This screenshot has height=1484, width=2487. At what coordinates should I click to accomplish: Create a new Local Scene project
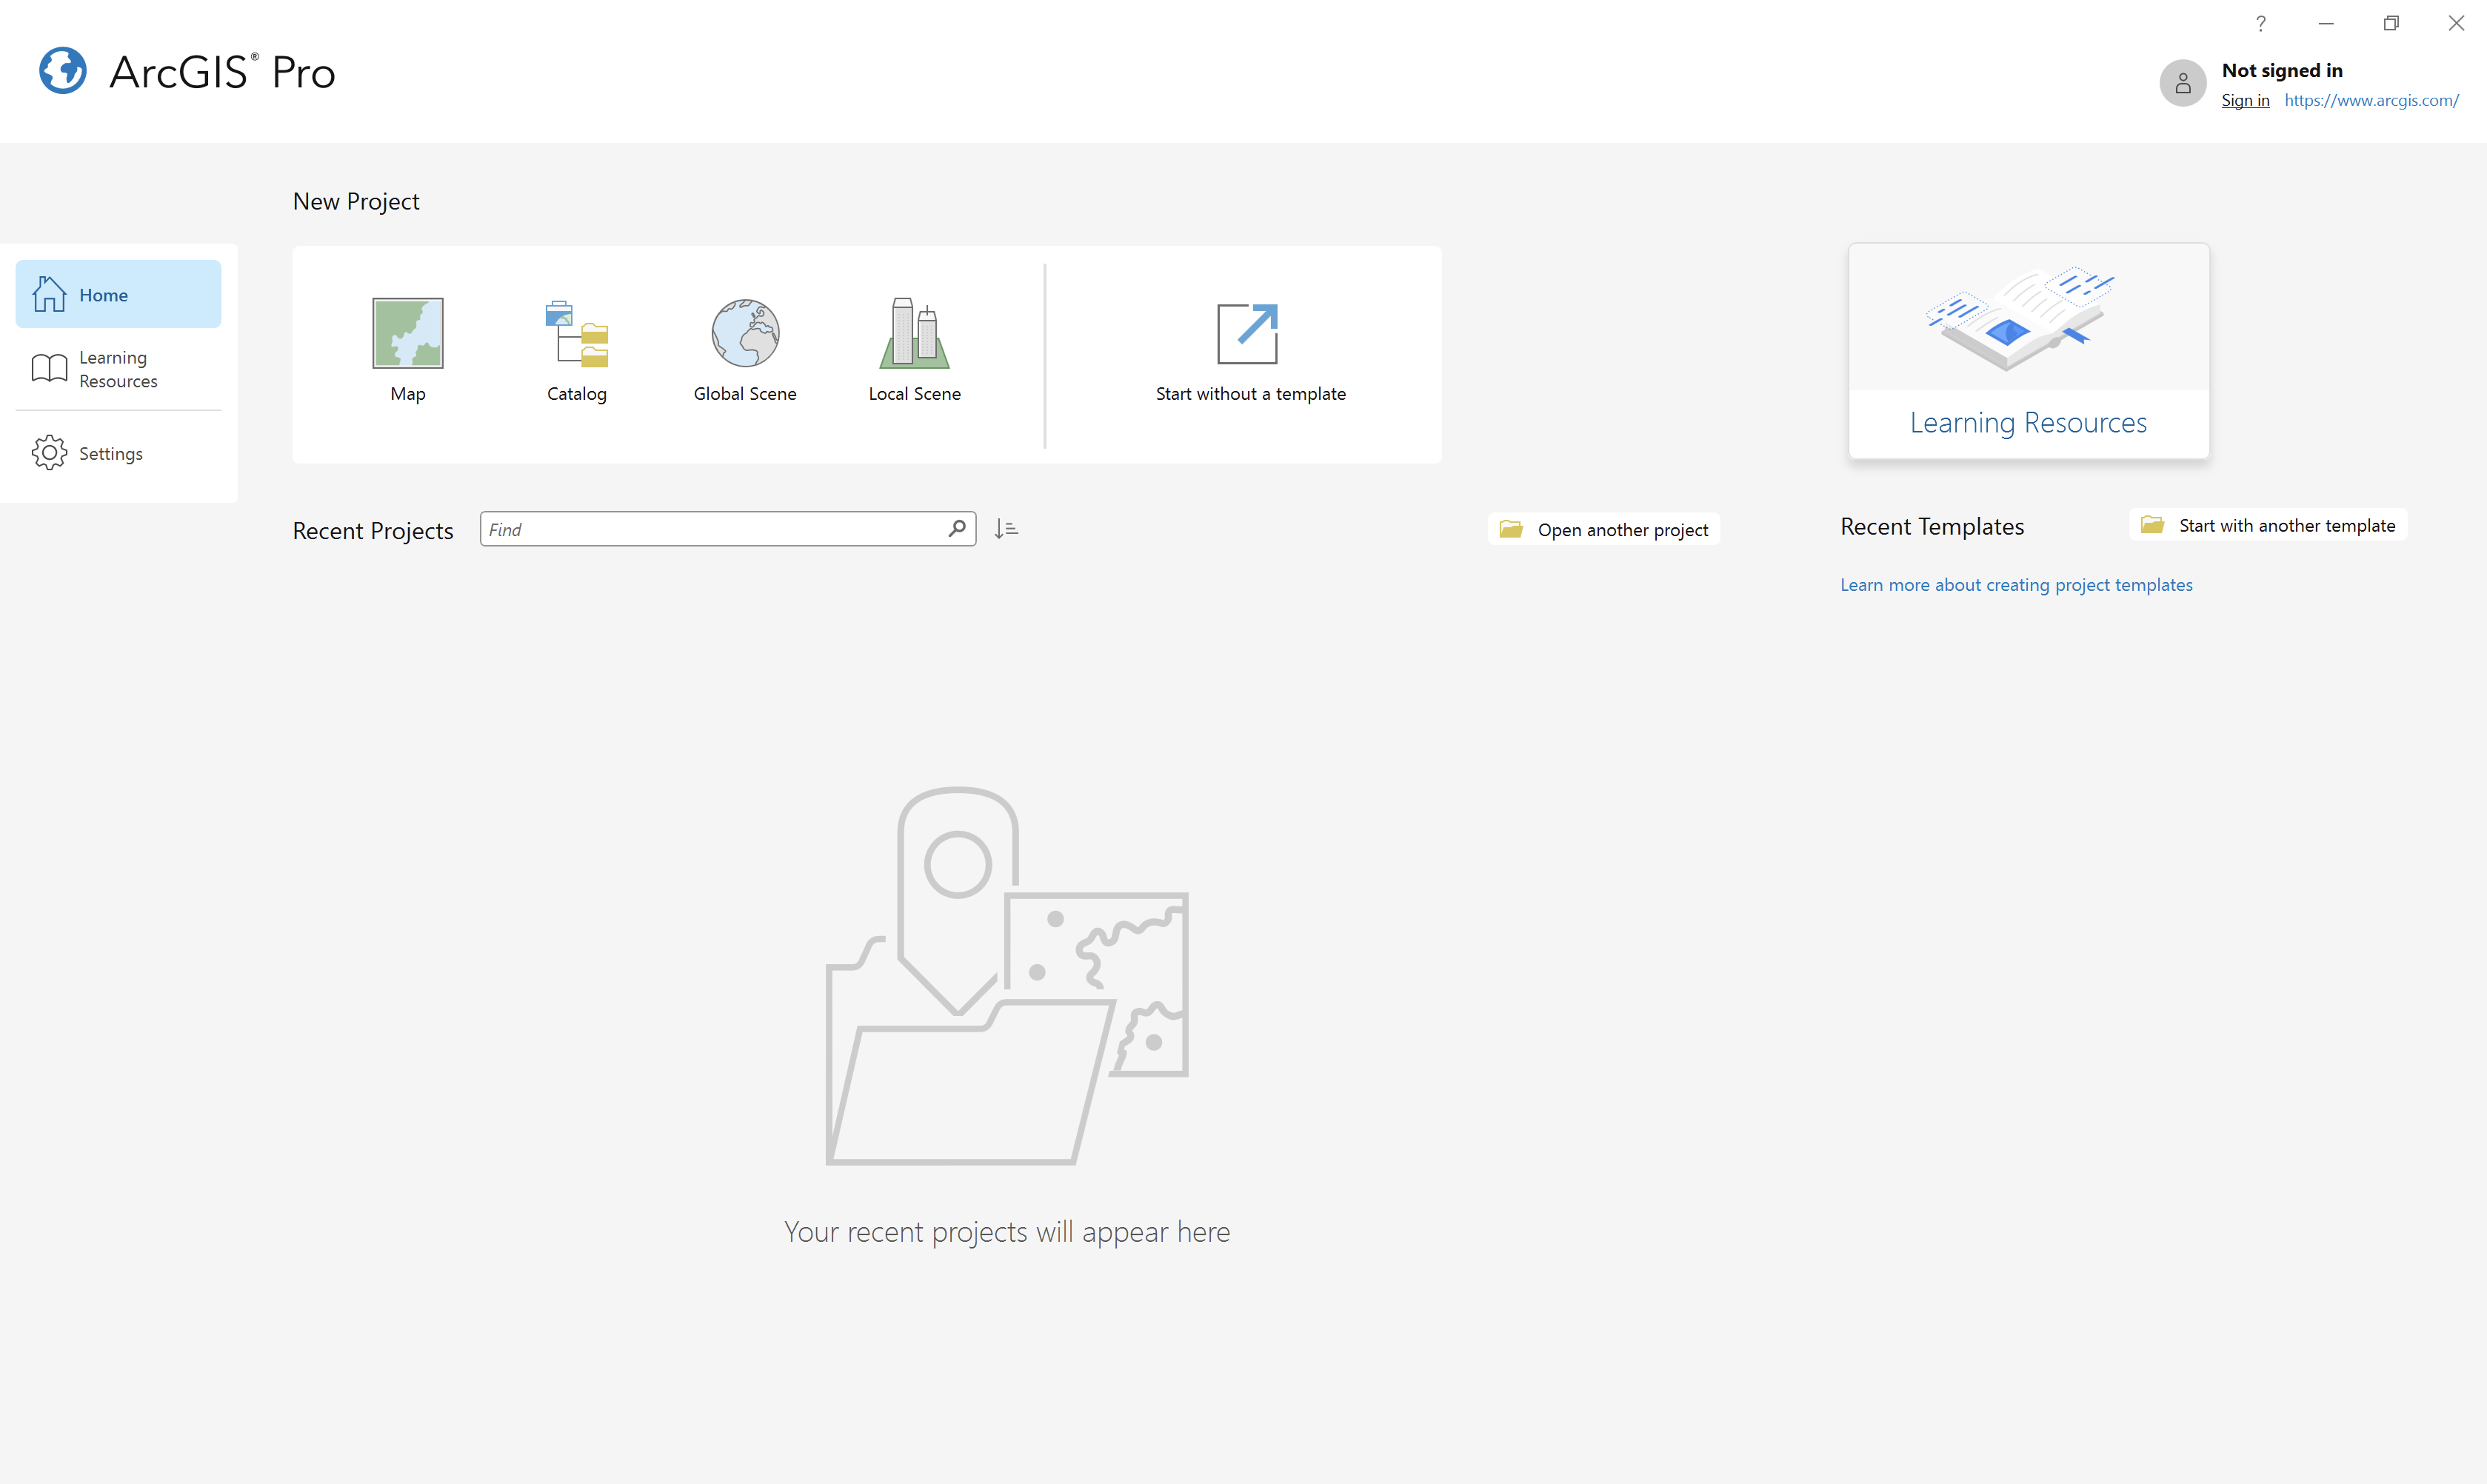pyautogui.click(x=914, y=350)
